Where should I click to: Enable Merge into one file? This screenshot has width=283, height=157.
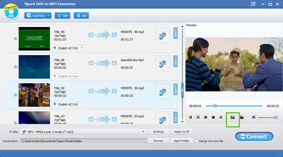pyautogui.click(x=196, y=141)
